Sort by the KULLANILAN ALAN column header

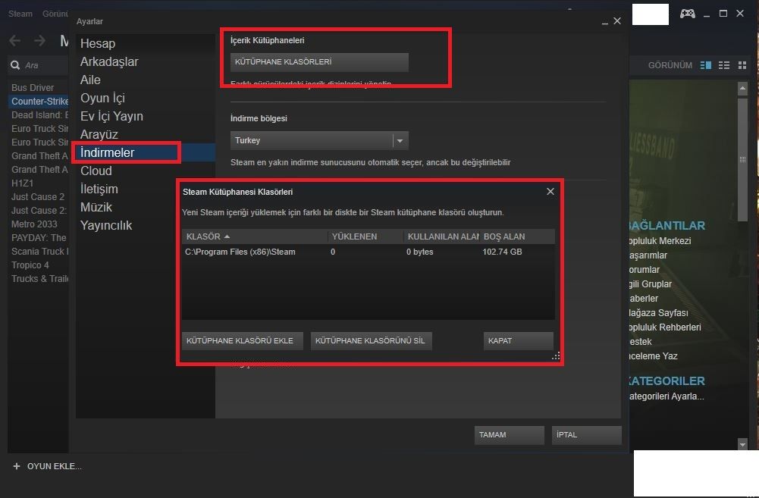click(x=443, y=236)
